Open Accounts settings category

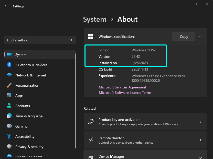coord(40,106)
